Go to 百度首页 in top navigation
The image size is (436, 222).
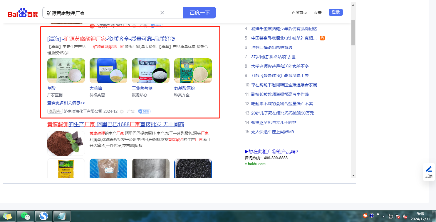(299, 13)
